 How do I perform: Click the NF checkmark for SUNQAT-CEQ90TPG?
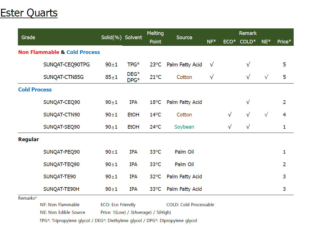(x=212, y=65)
